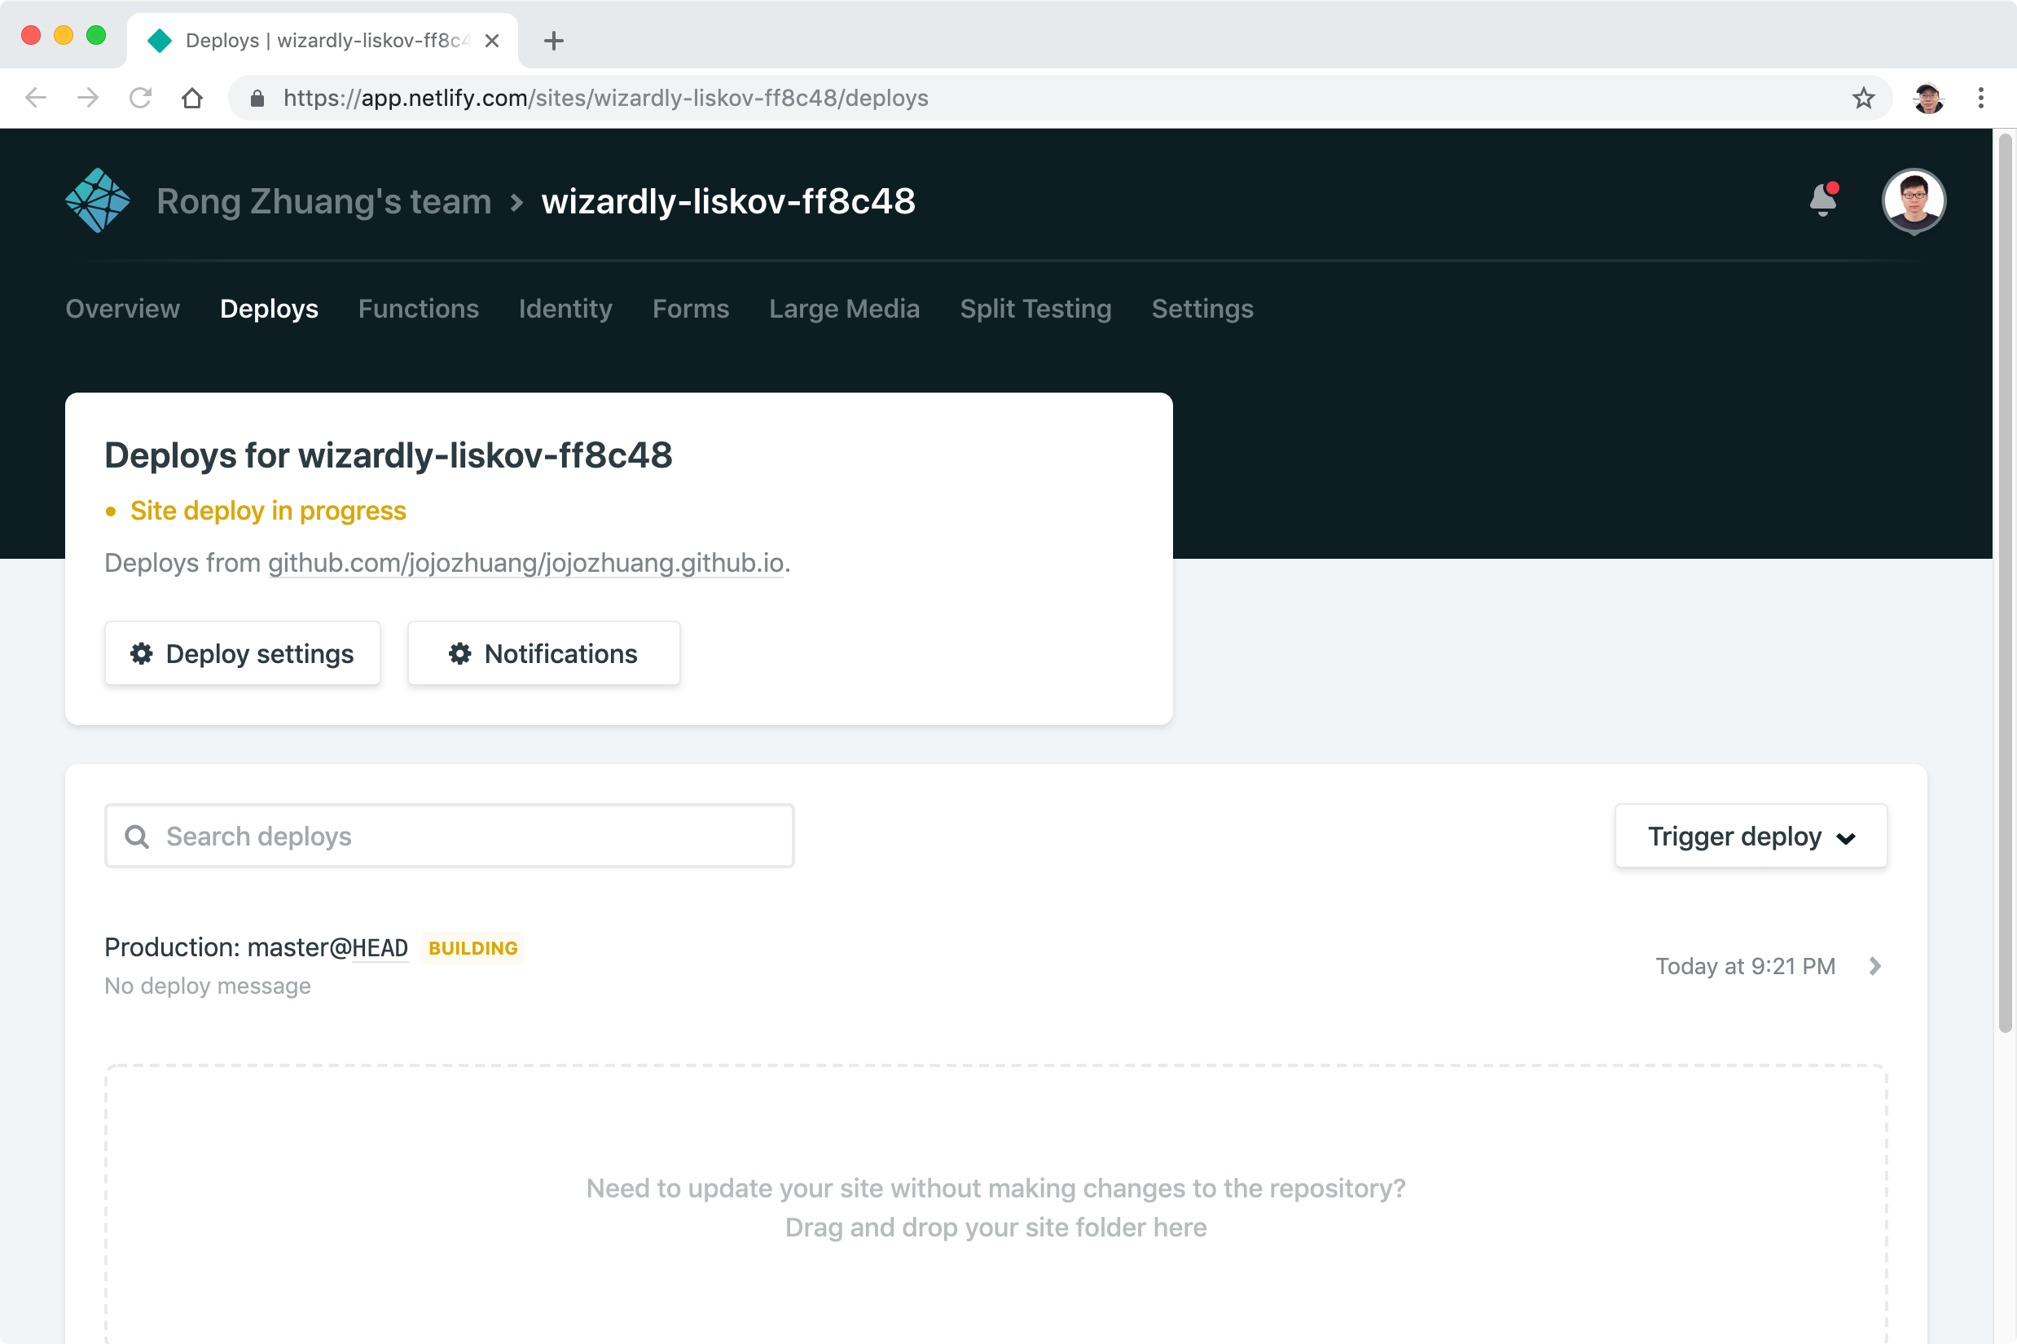Open the Large Media tab

844,309
